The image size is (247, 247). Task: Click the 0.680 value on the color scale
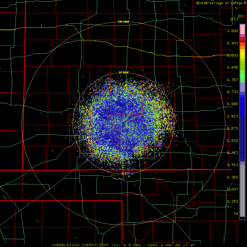[232, 104]
